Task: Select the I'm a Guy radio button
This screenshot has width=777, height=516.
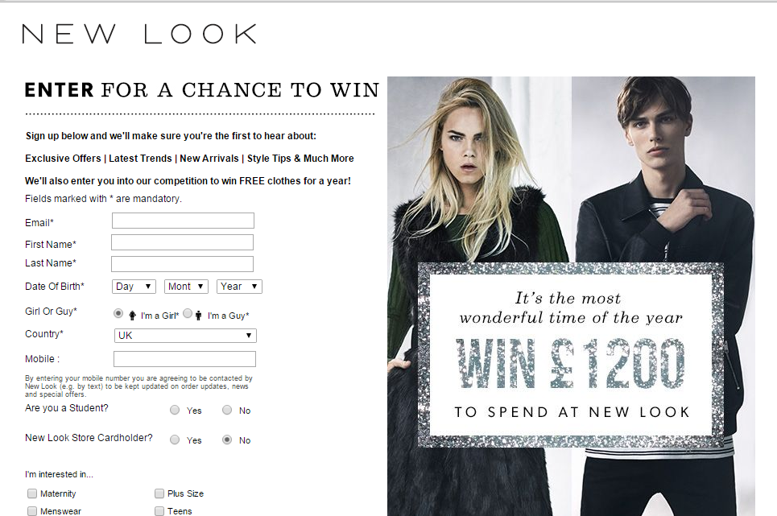Action: click(188, 313)
